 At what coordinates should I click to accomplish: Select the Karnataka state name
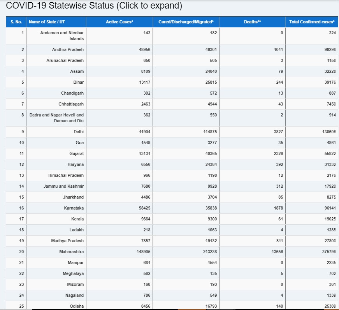coord(74,208)
